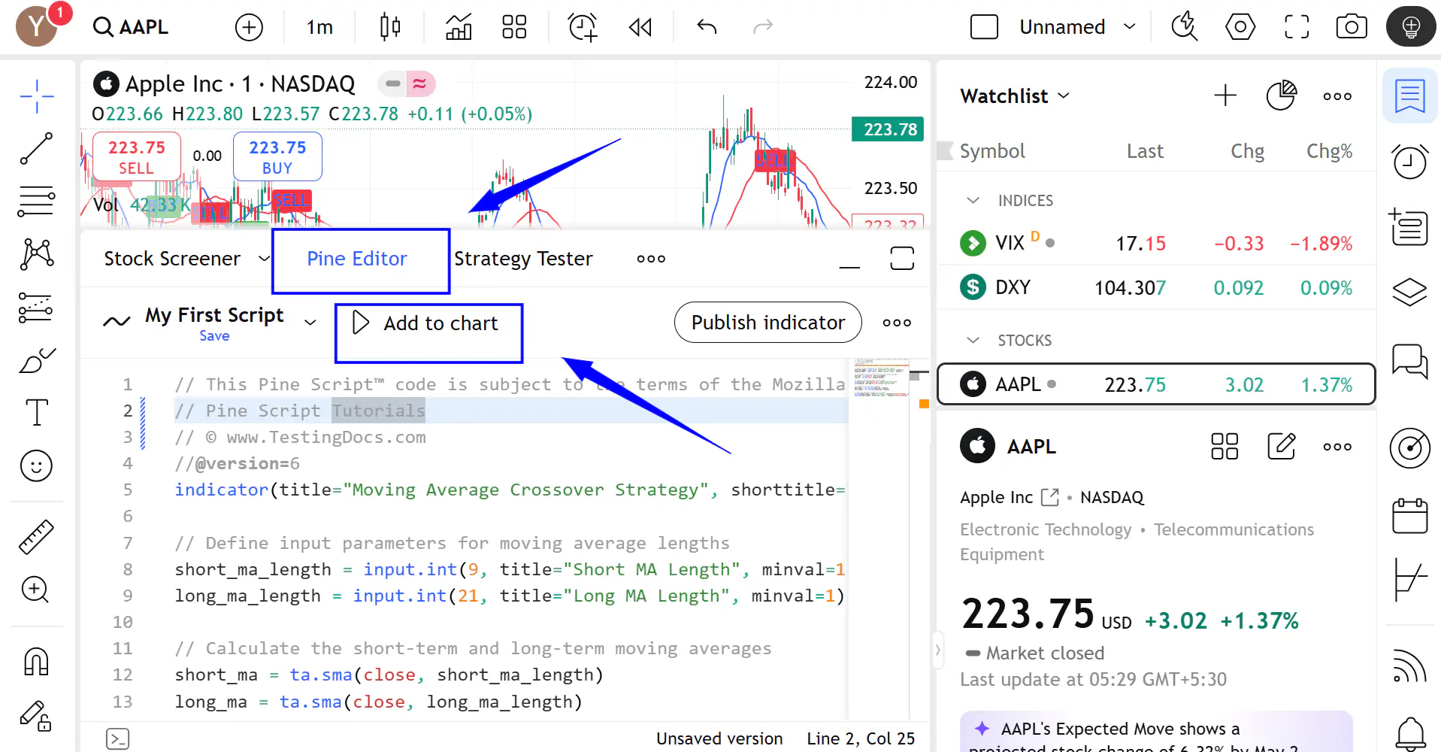
Task: Select the ruler measure tool
Action: [x=36, y=537]
